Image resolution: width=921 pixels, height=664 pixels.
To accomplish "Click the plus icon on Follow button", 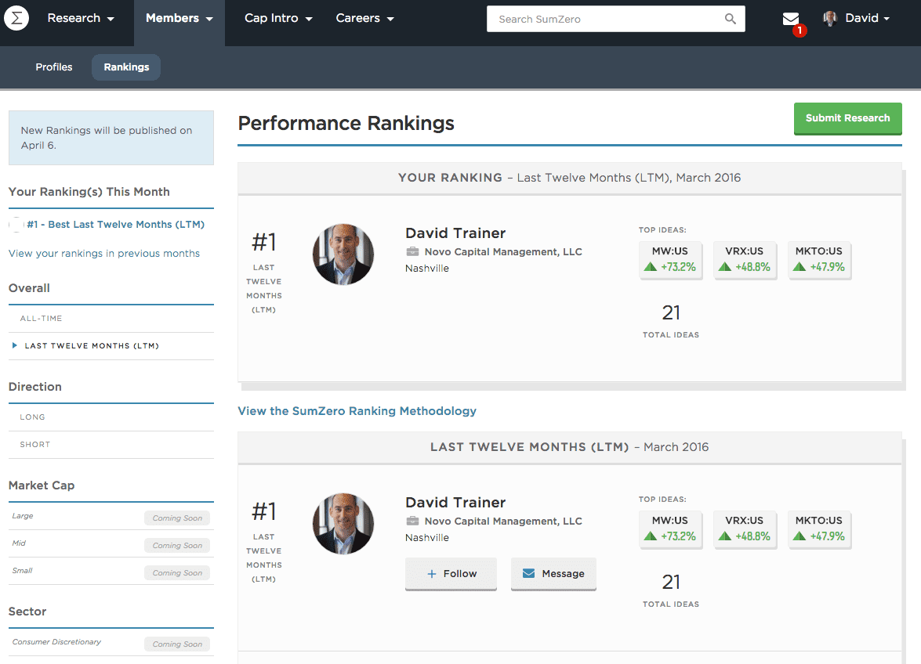I will tap(432, 574).
